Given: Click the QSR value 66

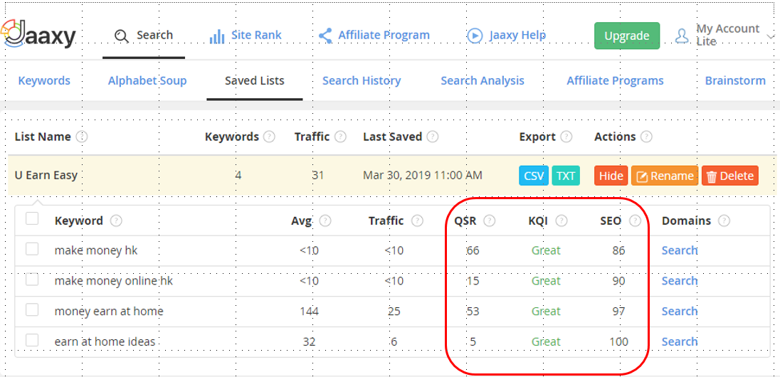Looking at the screenshot, I should [473, 250].
